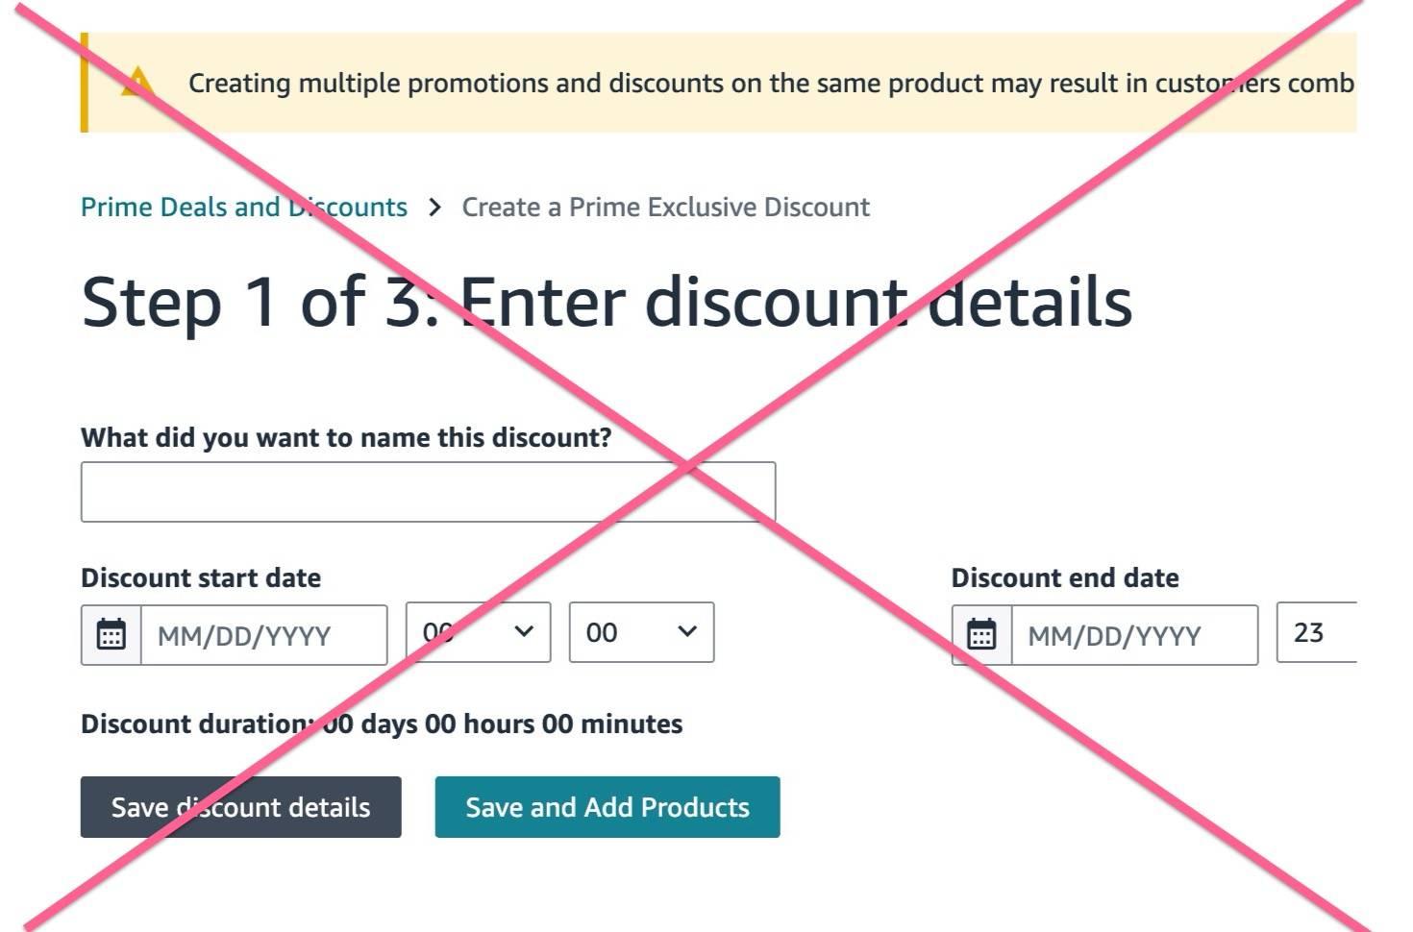1413x932 pixels.
Task: Click the Discount duration summary text
Action: (382, 724)
